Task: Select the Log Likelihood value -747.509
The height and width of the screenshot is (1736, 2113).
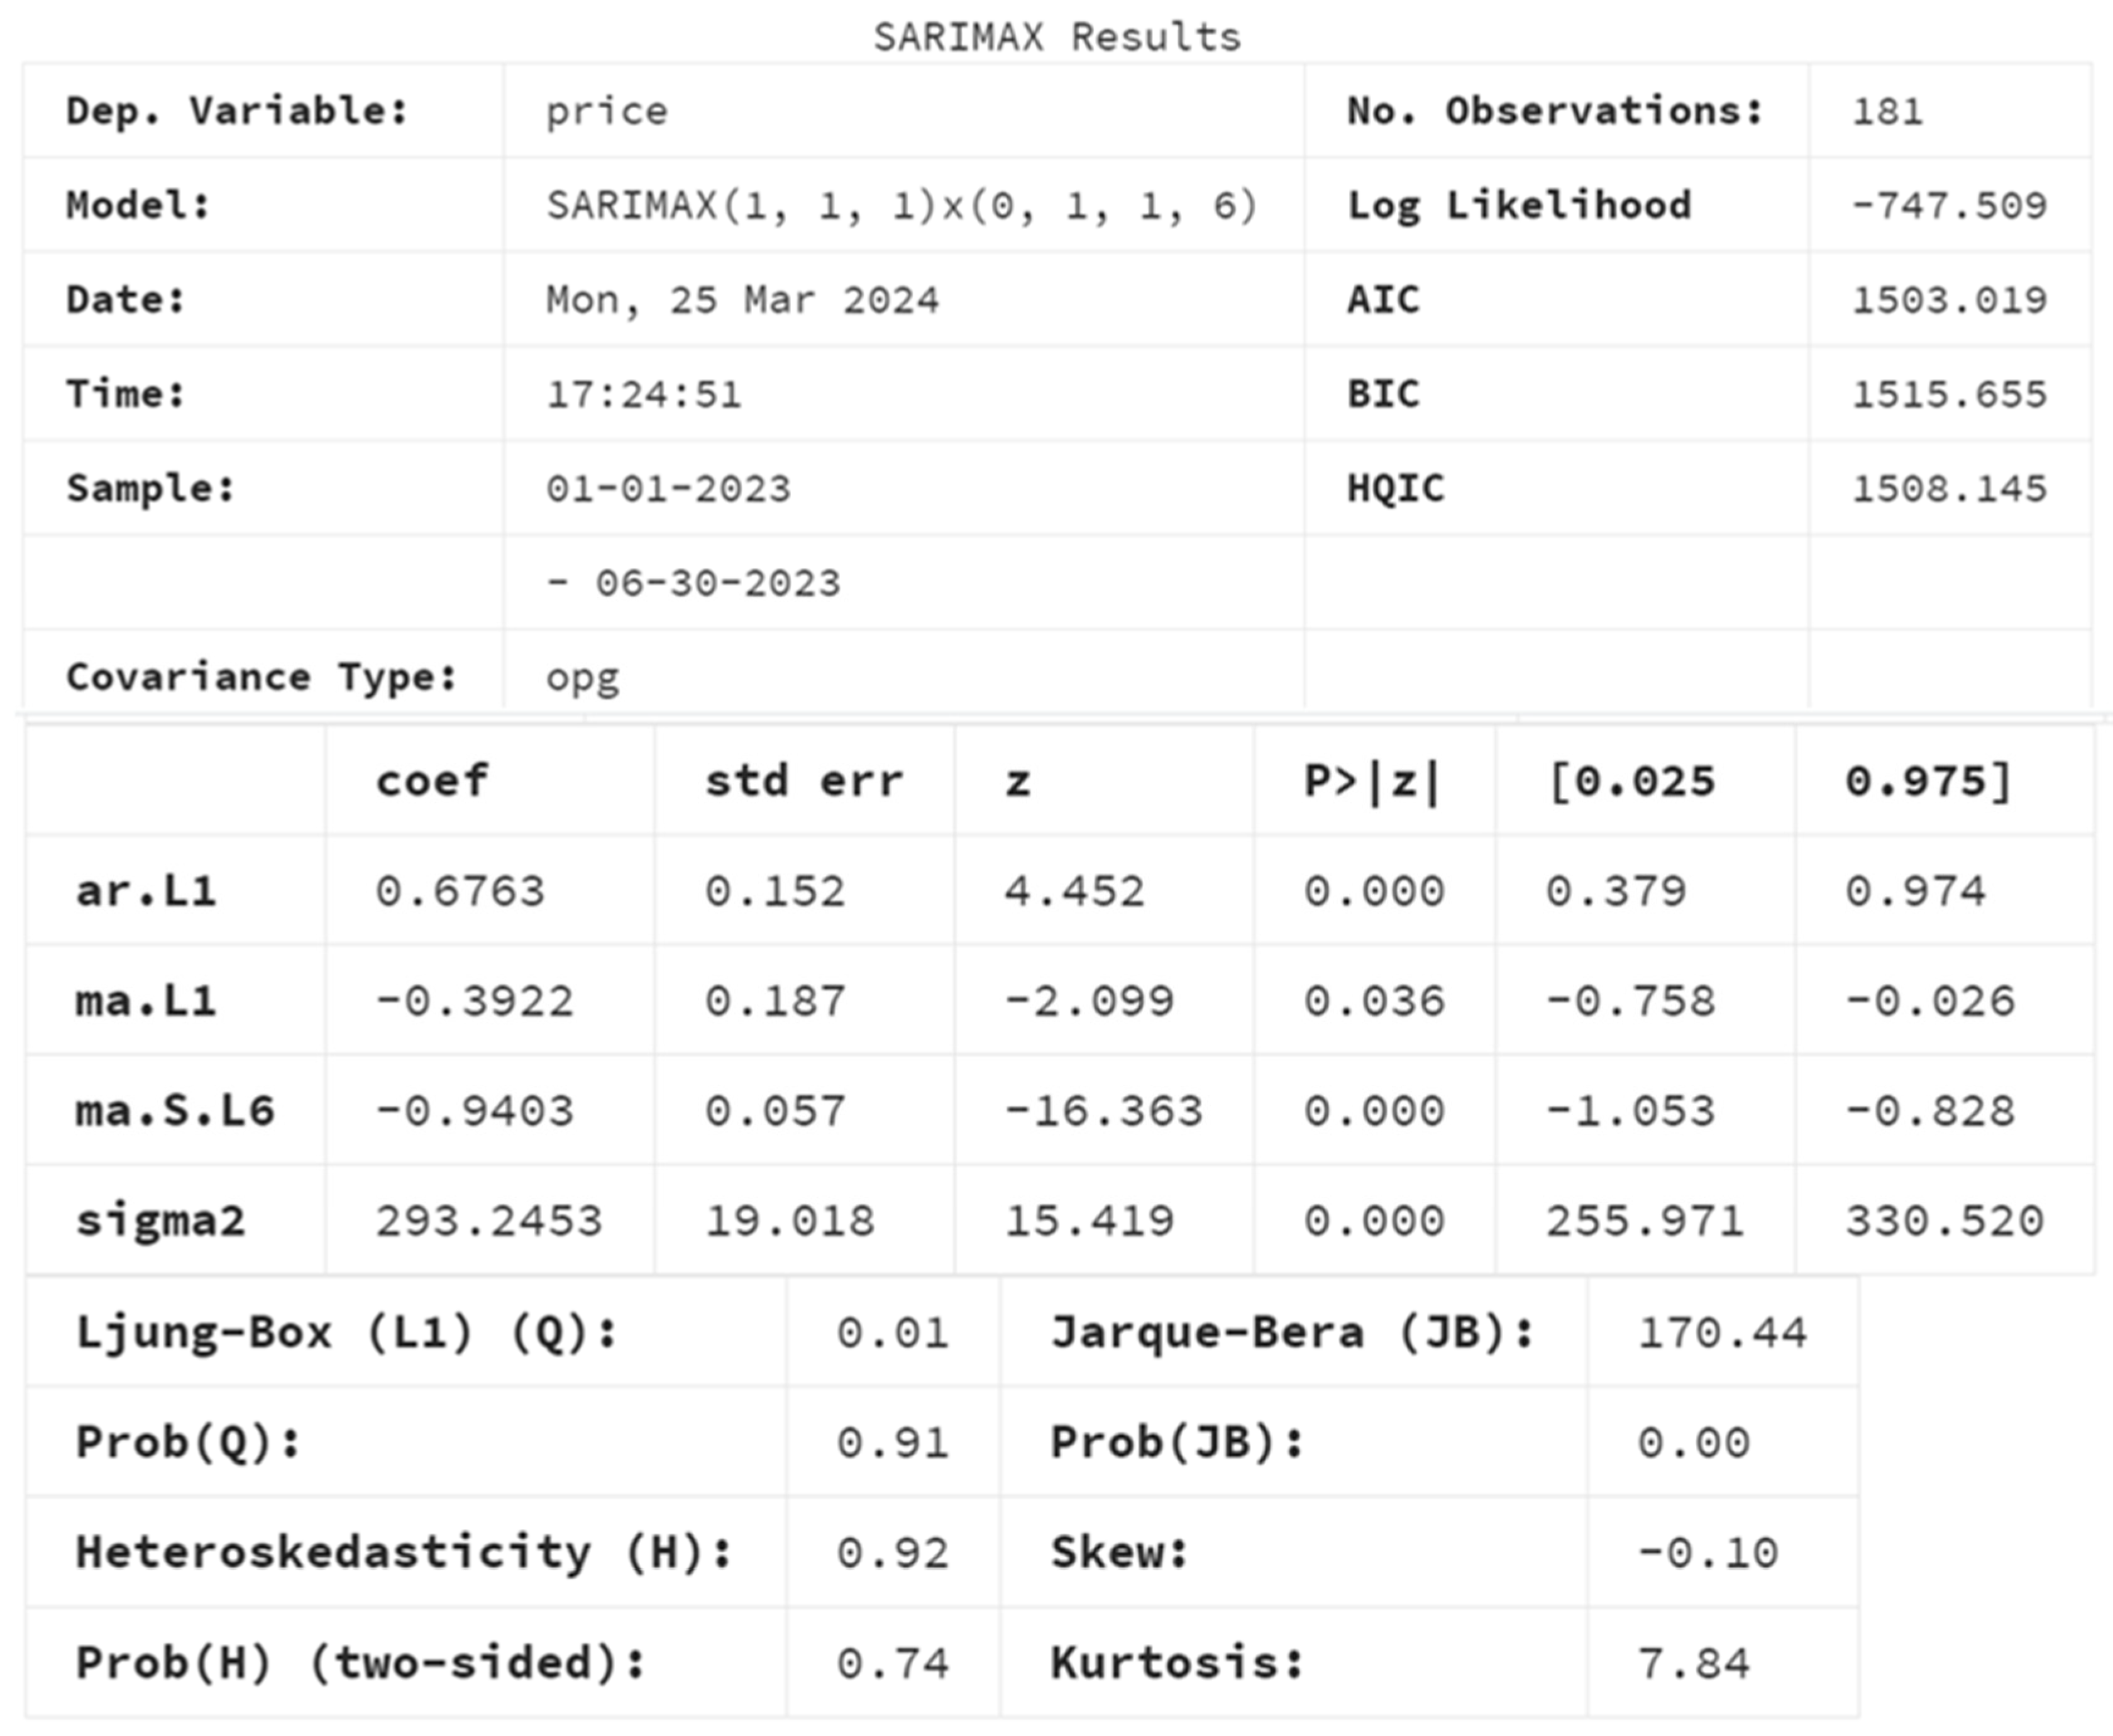Action: [1949, 206]
